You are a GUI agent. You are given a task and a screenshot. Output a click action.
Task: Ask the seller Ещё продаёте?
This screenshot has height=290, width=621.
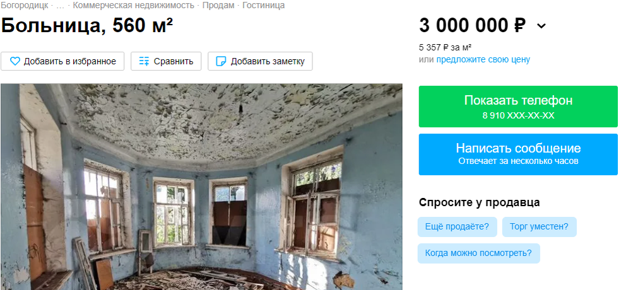point(457,227)
